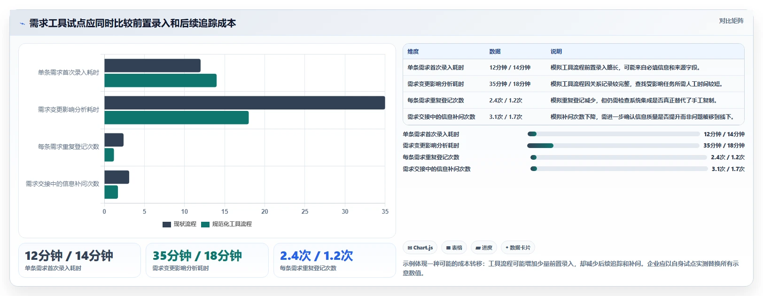The image size is (763, 296).
Task: Click the green bar for 单条需求首次录入耗时
Action: click(160, 80)
